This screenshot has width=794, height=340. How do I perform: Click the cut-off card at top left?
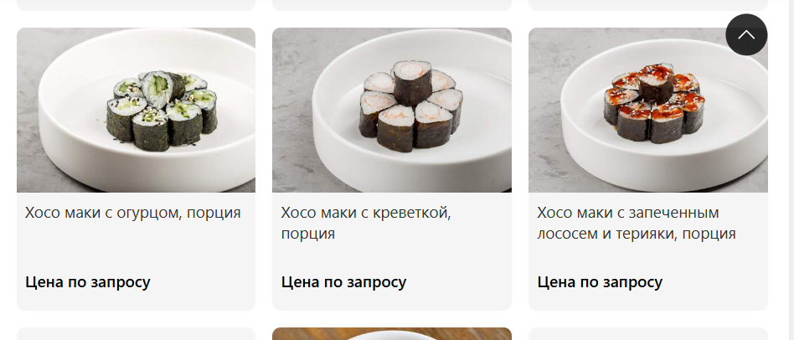point(136,5)
